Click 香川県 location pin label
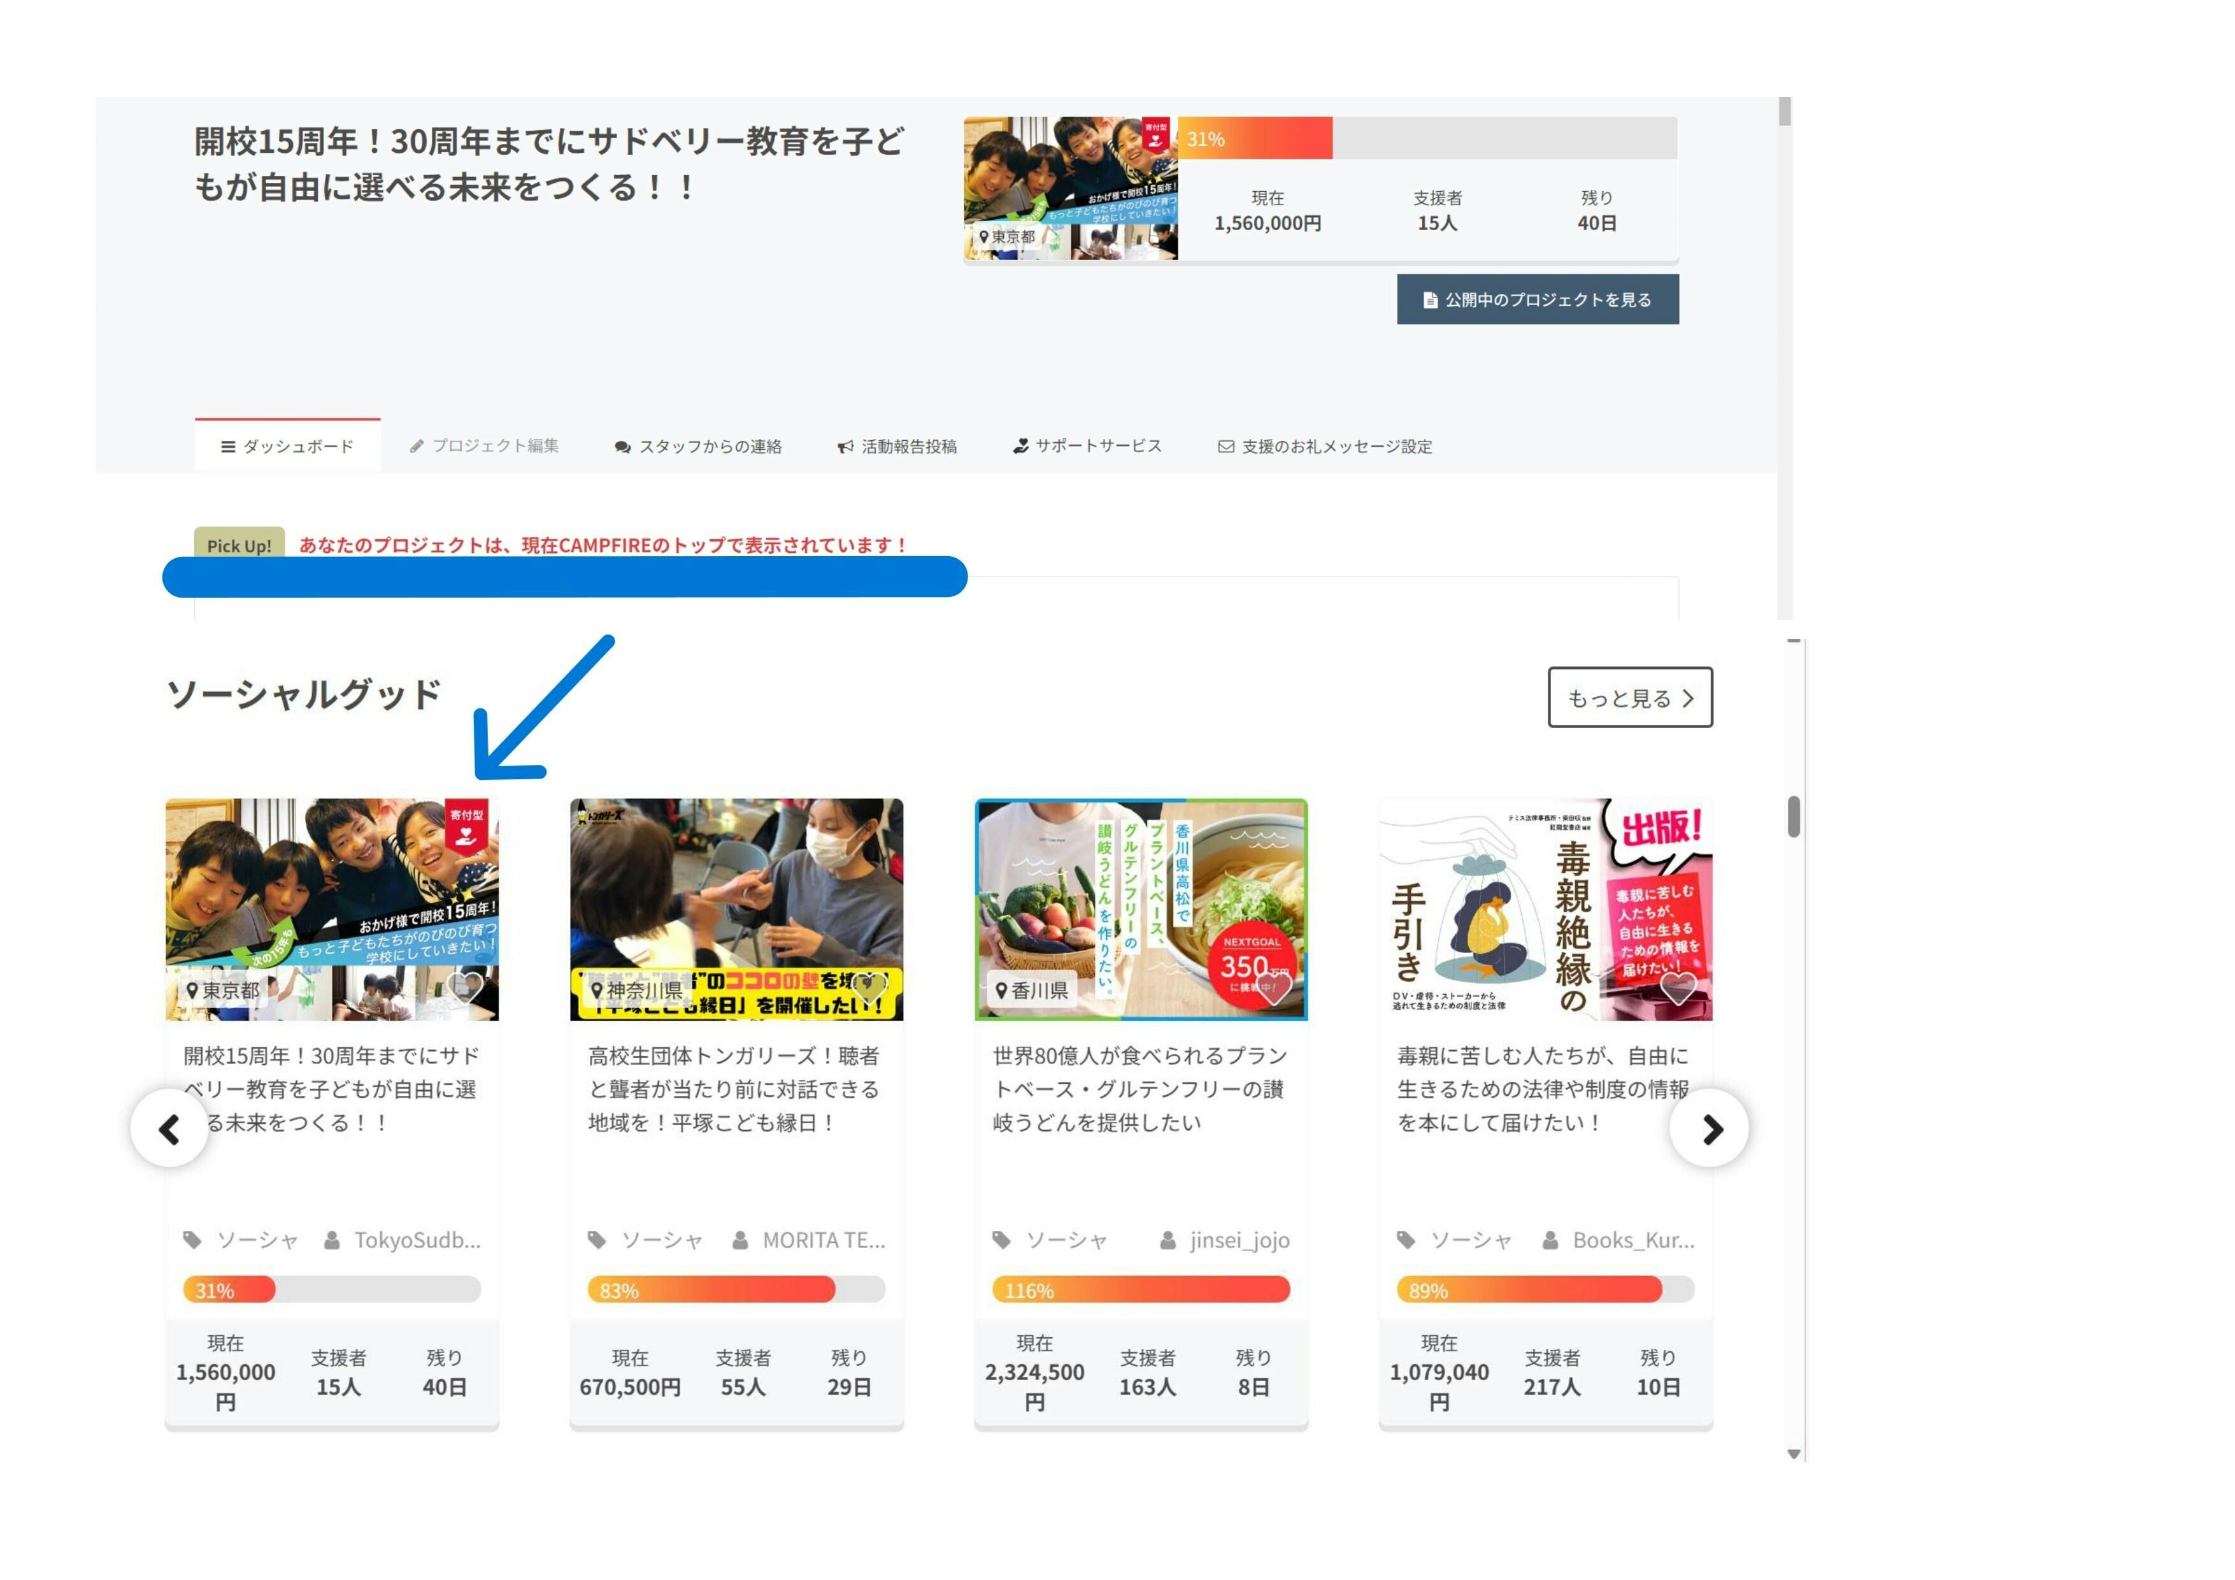 pos(1002,990)
